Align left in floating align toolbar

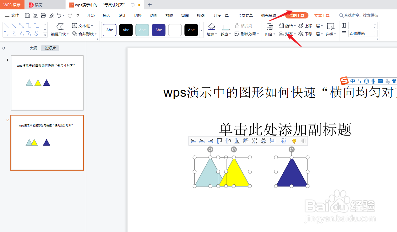[193, 141]
